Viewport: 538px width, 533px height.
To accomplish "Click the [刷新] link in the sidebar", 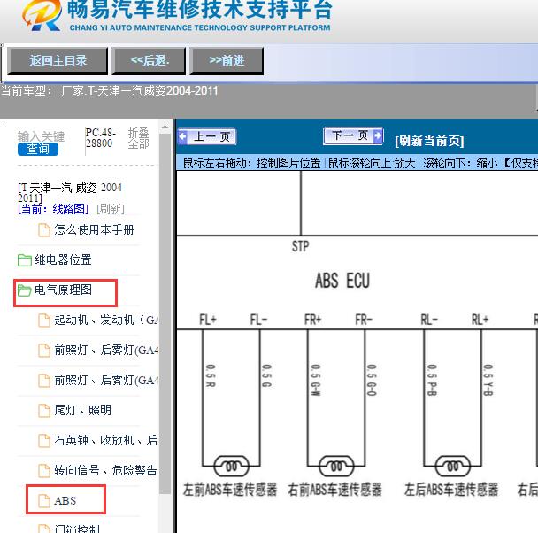I will tap(111, 209).
